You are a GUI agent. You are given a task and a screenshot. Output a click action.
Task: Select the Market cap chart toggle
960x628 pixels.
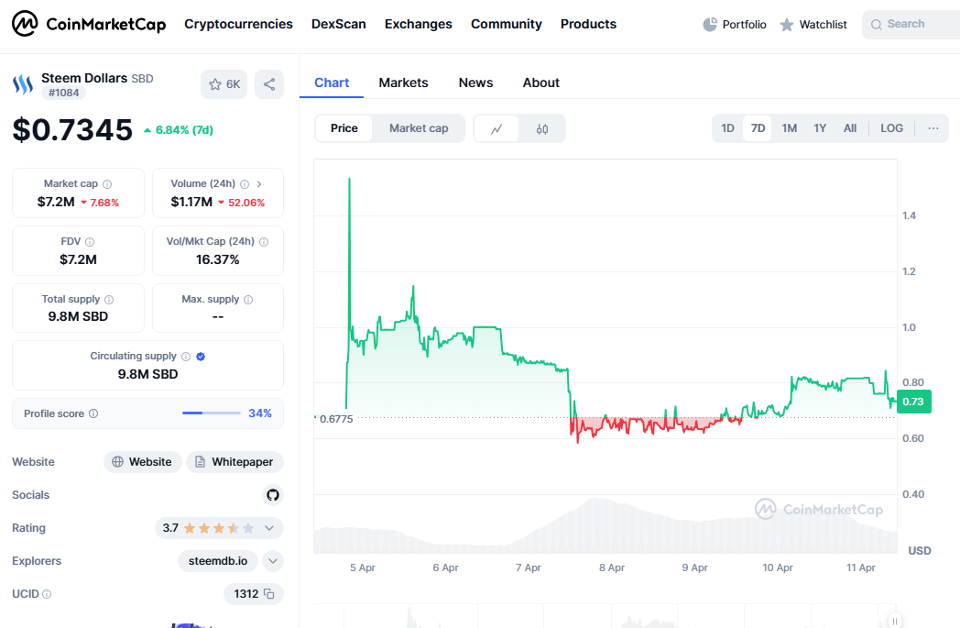coord(419,128)
